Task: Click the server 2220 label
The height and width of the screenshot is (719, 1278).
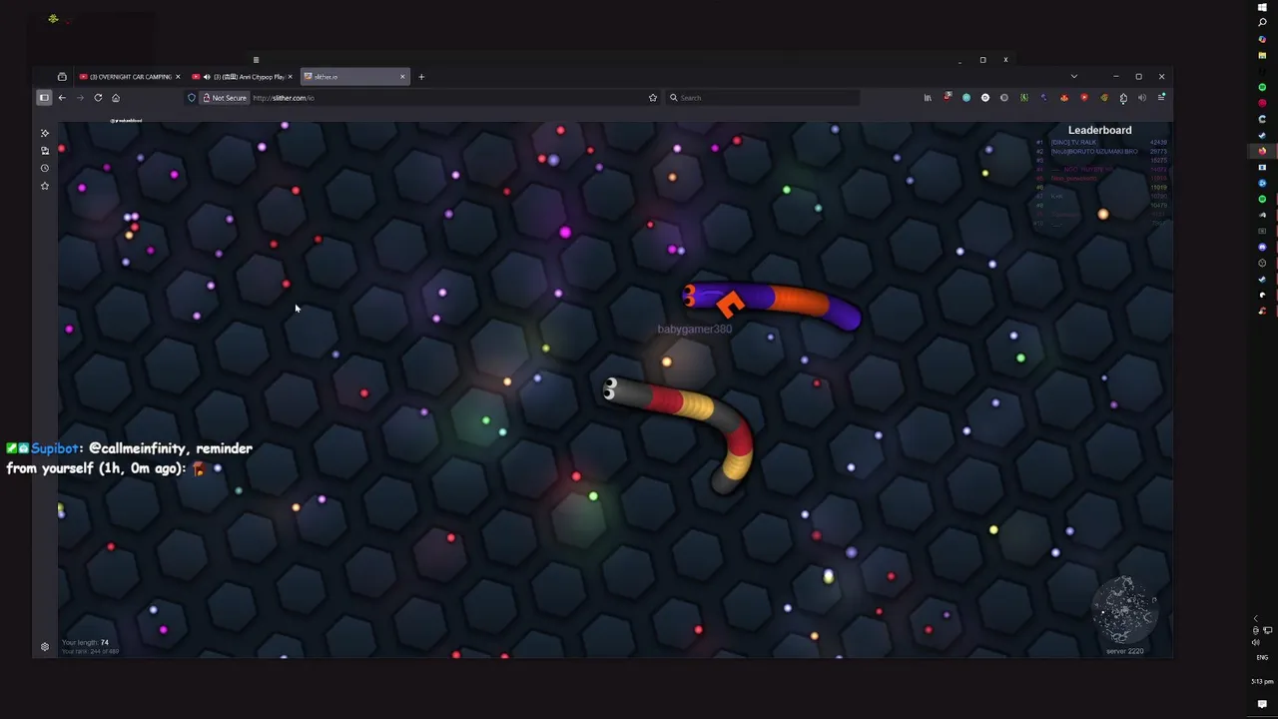Action: point(1124,651)
